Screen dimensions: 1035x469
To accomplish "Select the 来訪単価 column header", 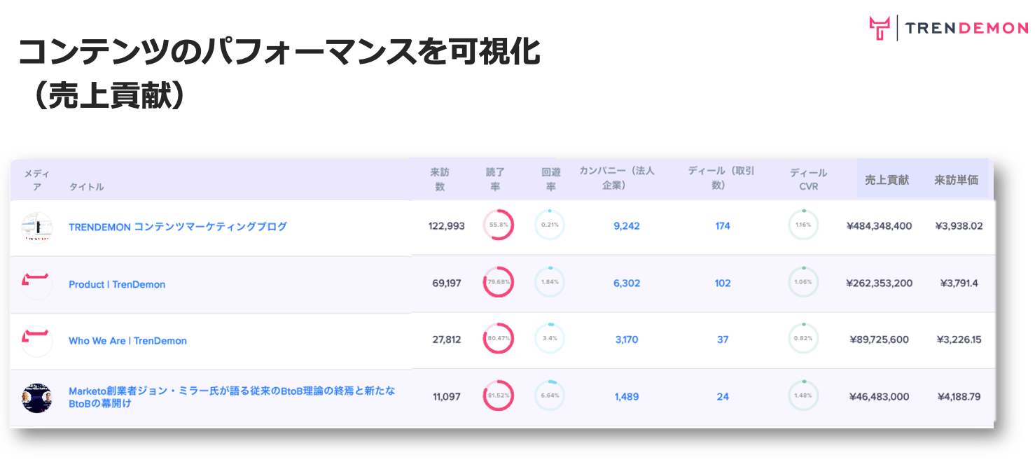I will [957, 178].
